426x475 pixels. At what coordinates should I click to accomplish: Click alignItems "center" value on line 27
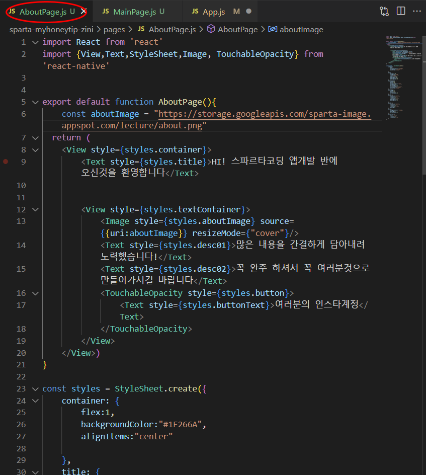pyautogui.click(x=153, y=437)
